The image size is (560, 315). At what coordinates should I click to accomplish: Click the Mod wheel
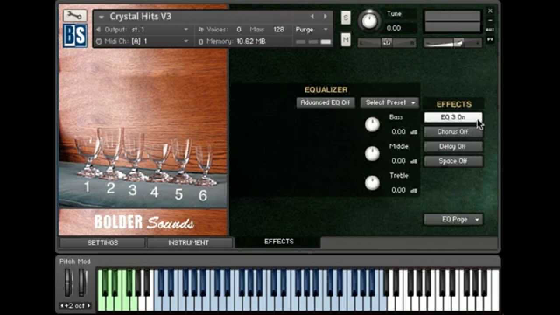pos(82,283)
